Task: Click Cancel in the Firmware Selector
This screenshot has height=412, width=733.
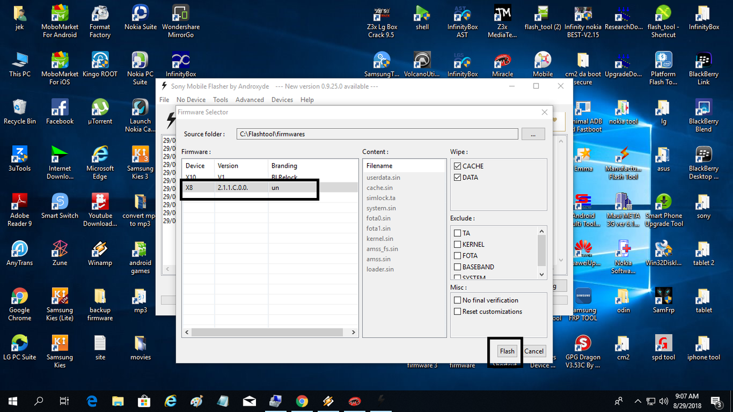Action: click(x=534, y=351)
